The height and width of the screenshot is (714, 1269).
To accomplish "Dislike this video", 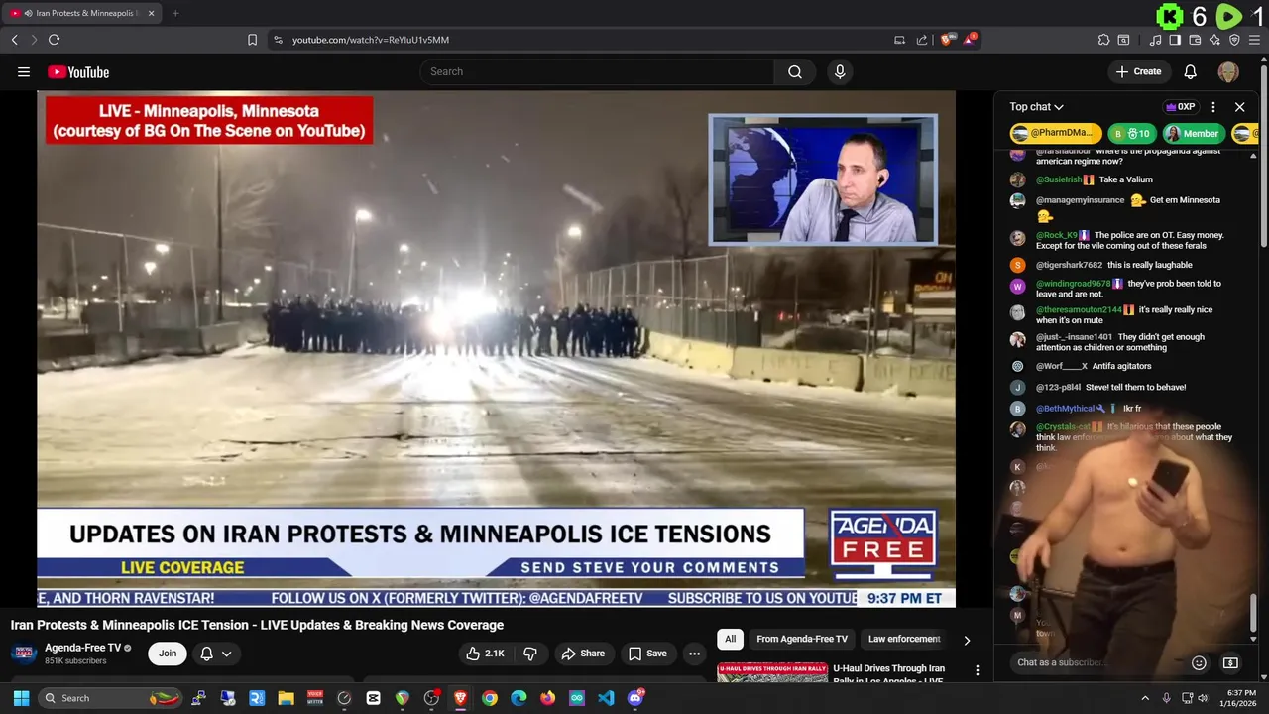I will click(530, 654).
